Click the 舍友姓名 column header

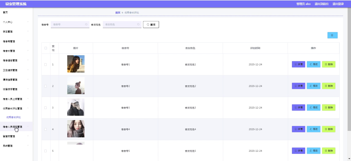pos(190,48)
